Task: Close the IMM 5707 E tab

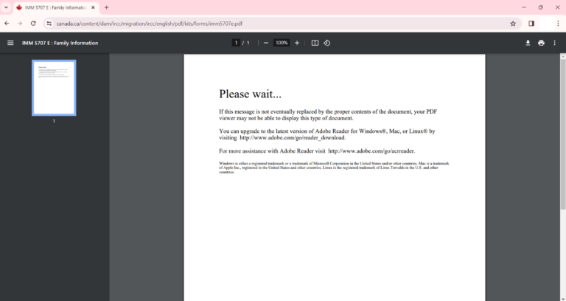Action: coord(93,7)
